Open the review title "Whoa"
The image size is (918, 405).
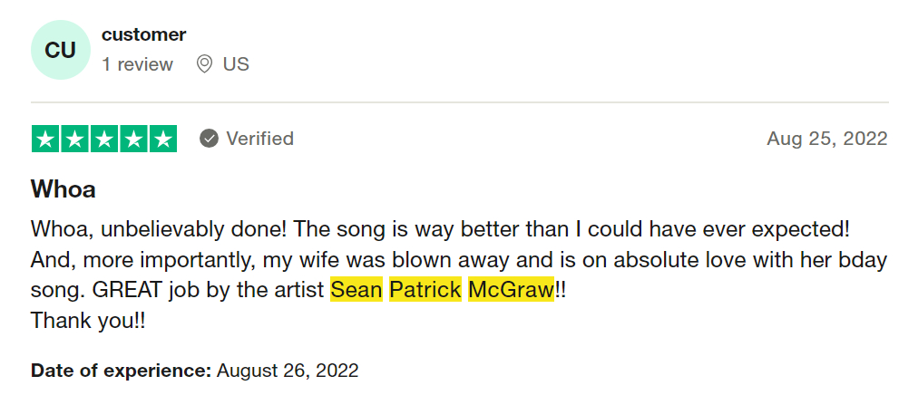click(63, 189)
